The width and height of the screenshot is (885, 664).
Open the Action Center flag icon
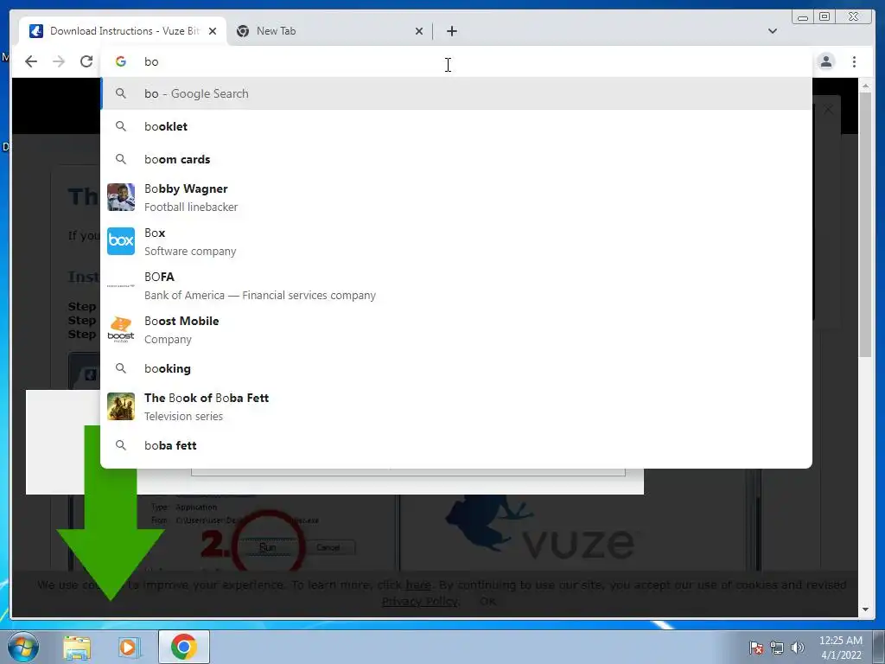[756, 648]
